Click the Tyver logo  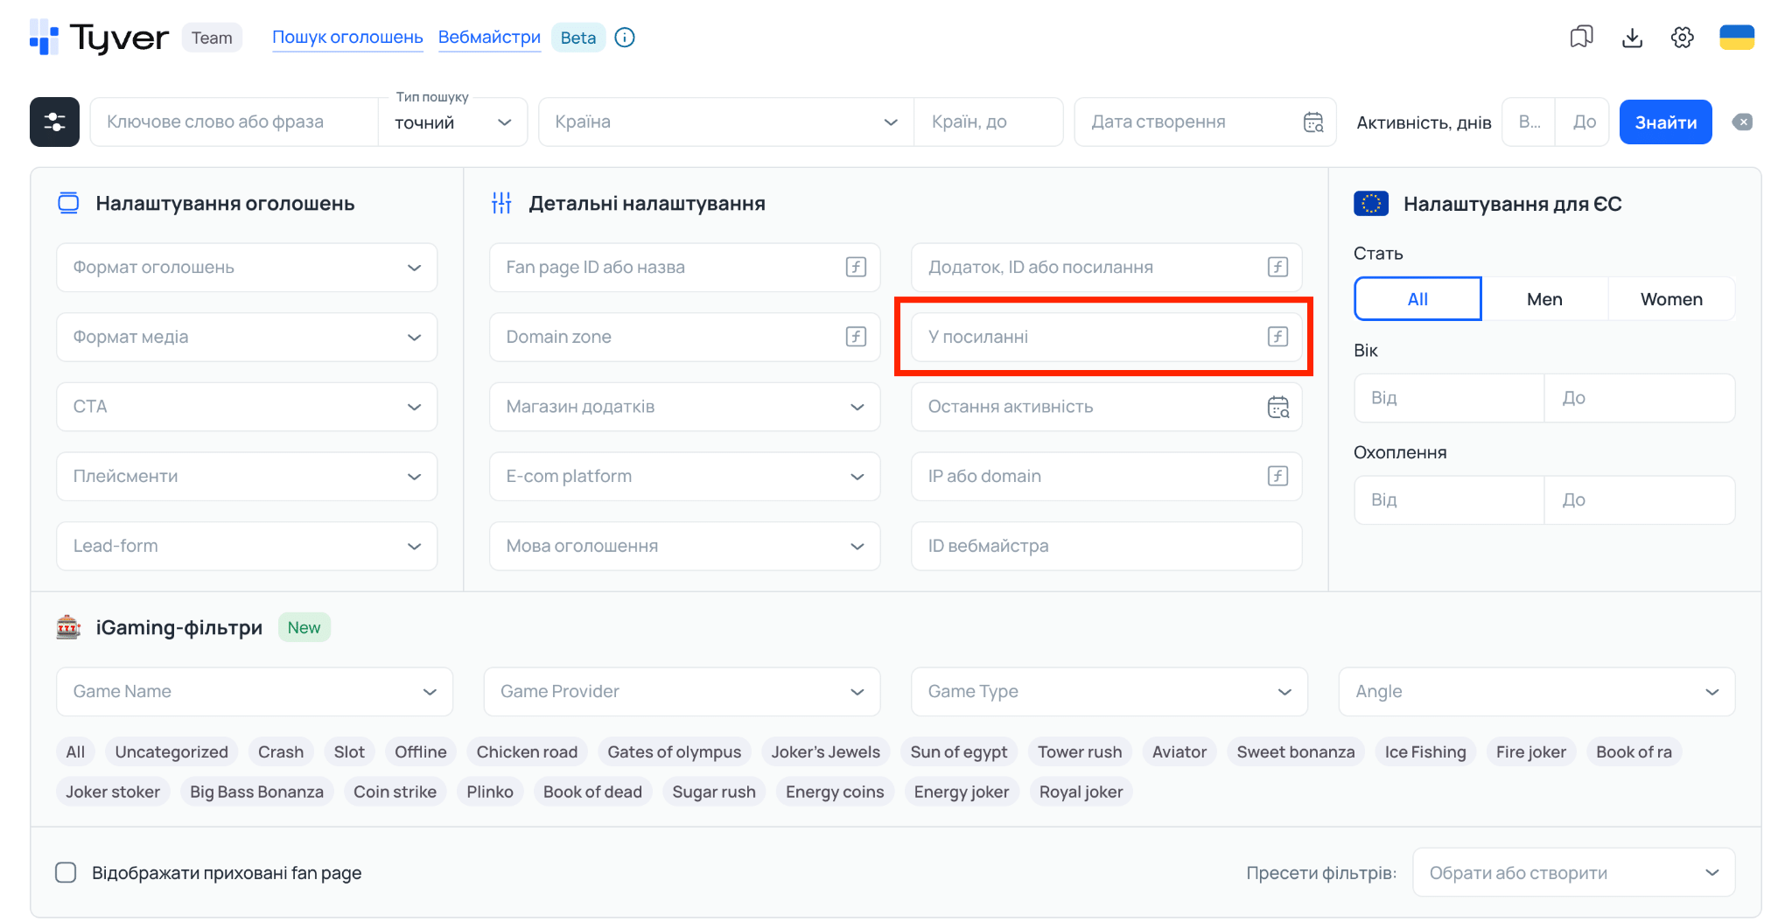(x=99, y=38)
